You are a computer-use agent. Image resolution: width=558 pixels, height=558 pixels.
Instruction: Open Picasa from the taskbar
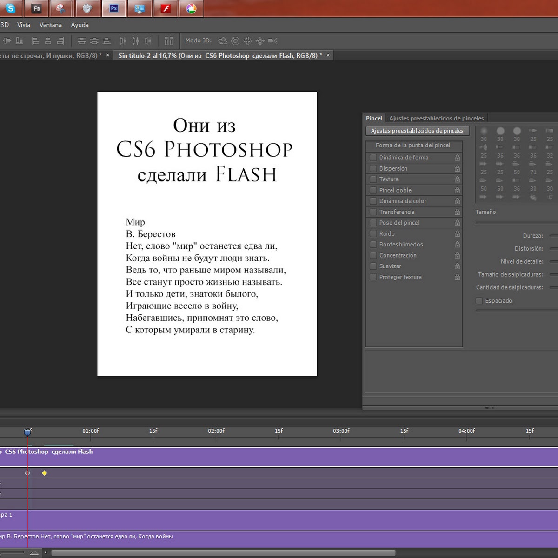click(x=191, y=8)
